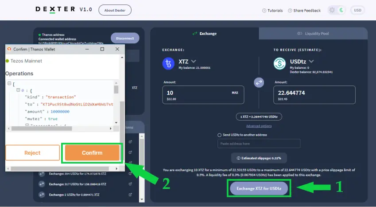Collapse operation item 0 in JSON tree

(x=18, y=90)
